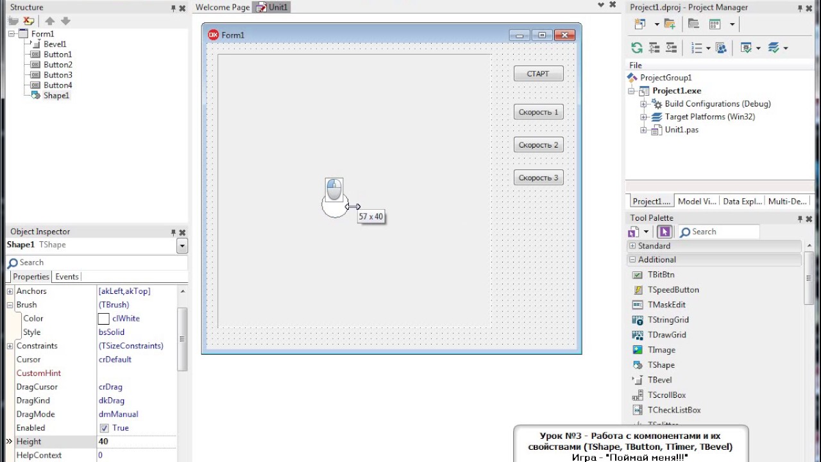Collapse the Project1.exe node
Screen dimensions: 821x462
pyautogui.click(x=632, y=91)
